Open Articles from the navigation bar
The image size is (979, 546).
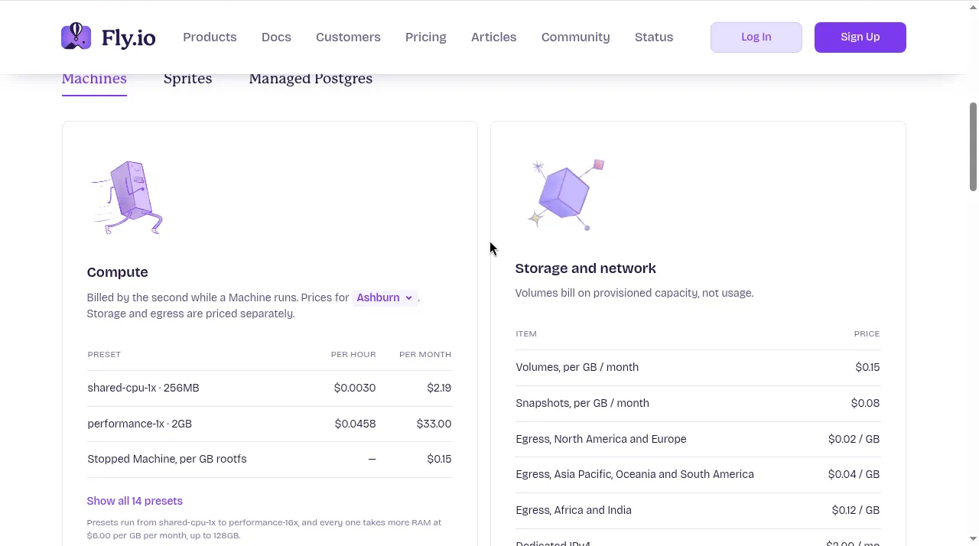[x=493, y=37]
